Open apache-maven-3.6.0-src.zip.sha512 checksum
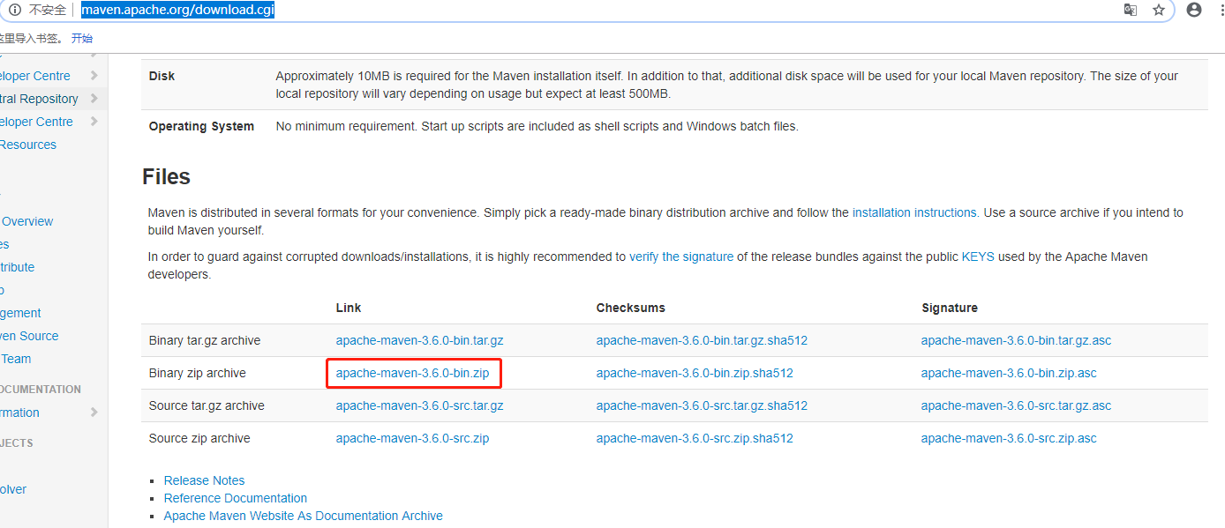 point(695,438)
